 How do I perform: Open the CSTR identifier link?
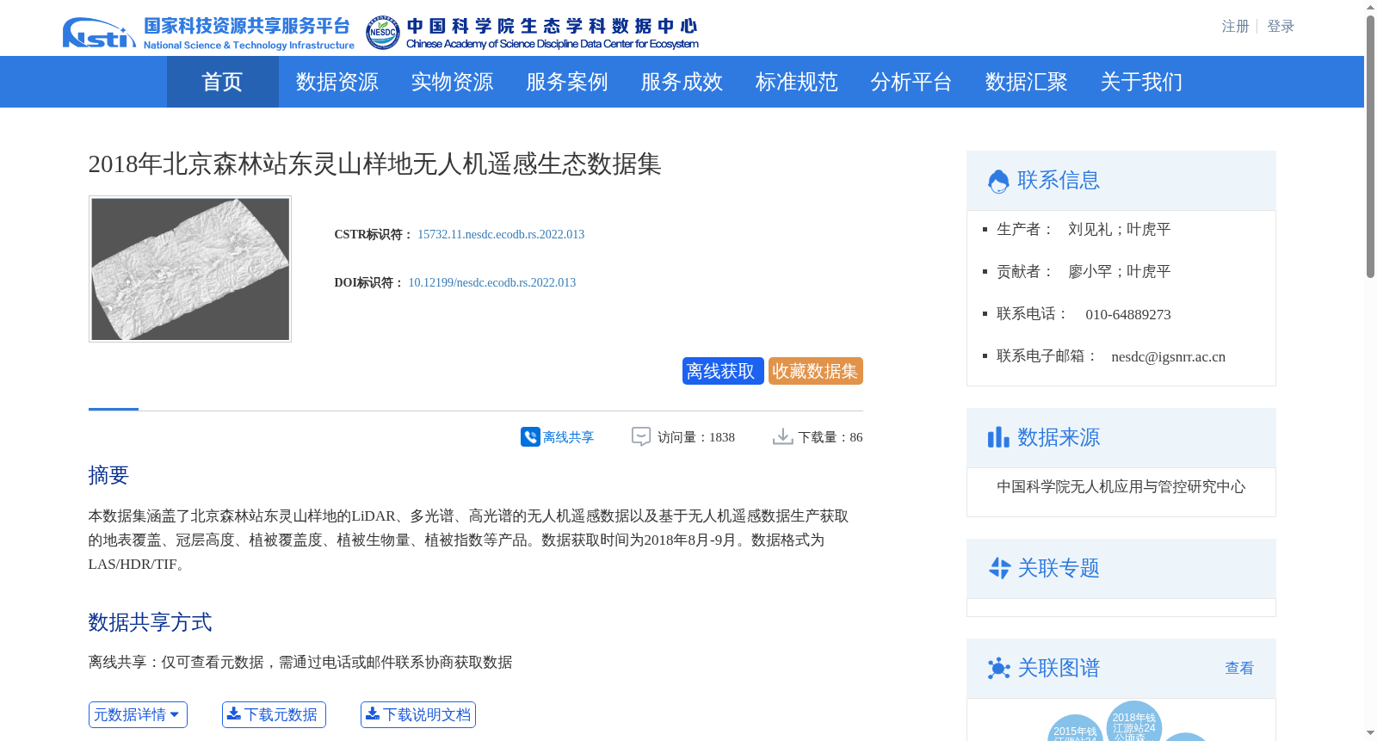[x=501, y=234]
